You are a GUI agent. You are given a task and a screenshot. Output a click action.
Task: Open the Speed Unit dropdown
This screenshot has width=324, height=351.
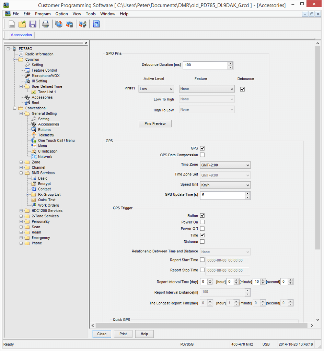pos(225,185)
